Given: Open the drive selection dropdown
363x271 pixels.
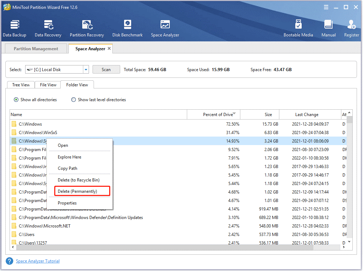Looking at the screenshot, I should coord(85,70).
